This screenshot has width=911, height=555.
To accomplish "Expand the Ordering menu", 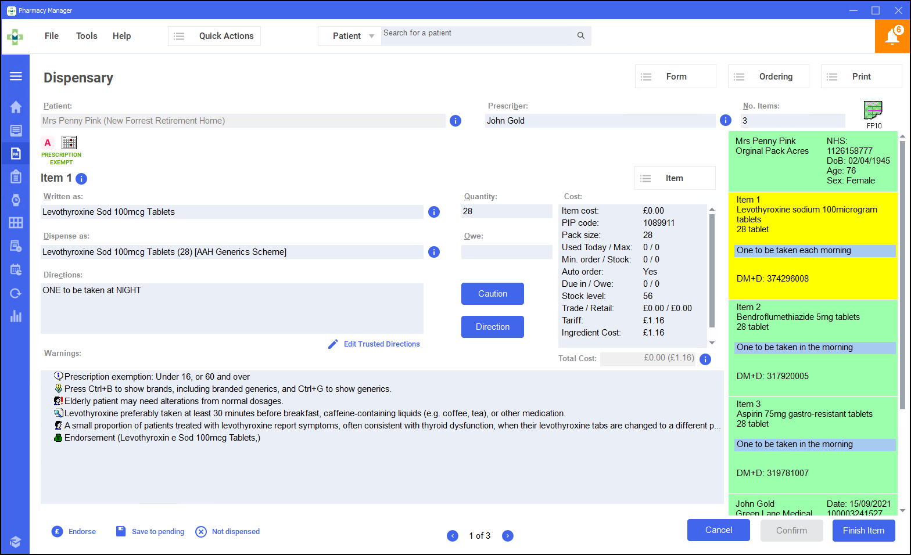I will pos(768,77).
